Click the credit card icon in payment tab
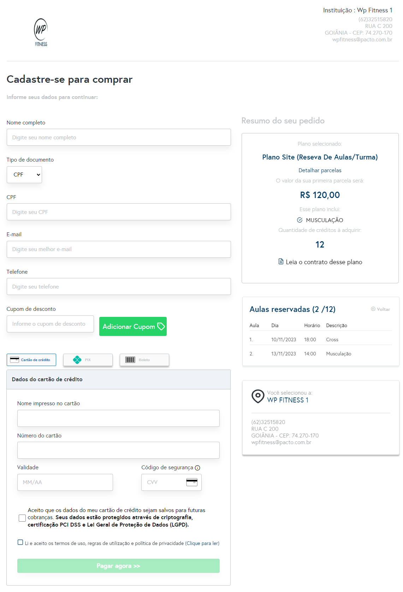This screenshot has width=403, height=592. tap(14, 360)
